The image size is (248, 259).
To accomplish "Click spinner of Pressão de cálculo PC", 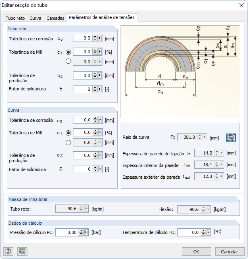I will (81, 232).
